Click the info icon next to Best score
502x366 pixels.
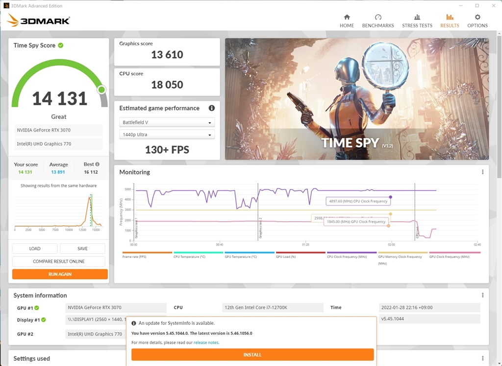pyautogui.click(x=98, y=164)
